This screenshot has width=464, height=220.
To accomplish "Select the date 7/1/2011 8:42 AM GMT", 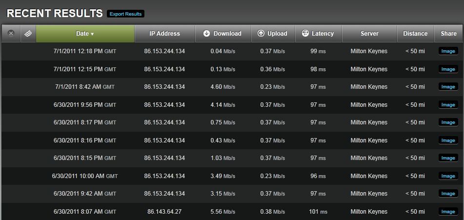I will tap(85, 87).
